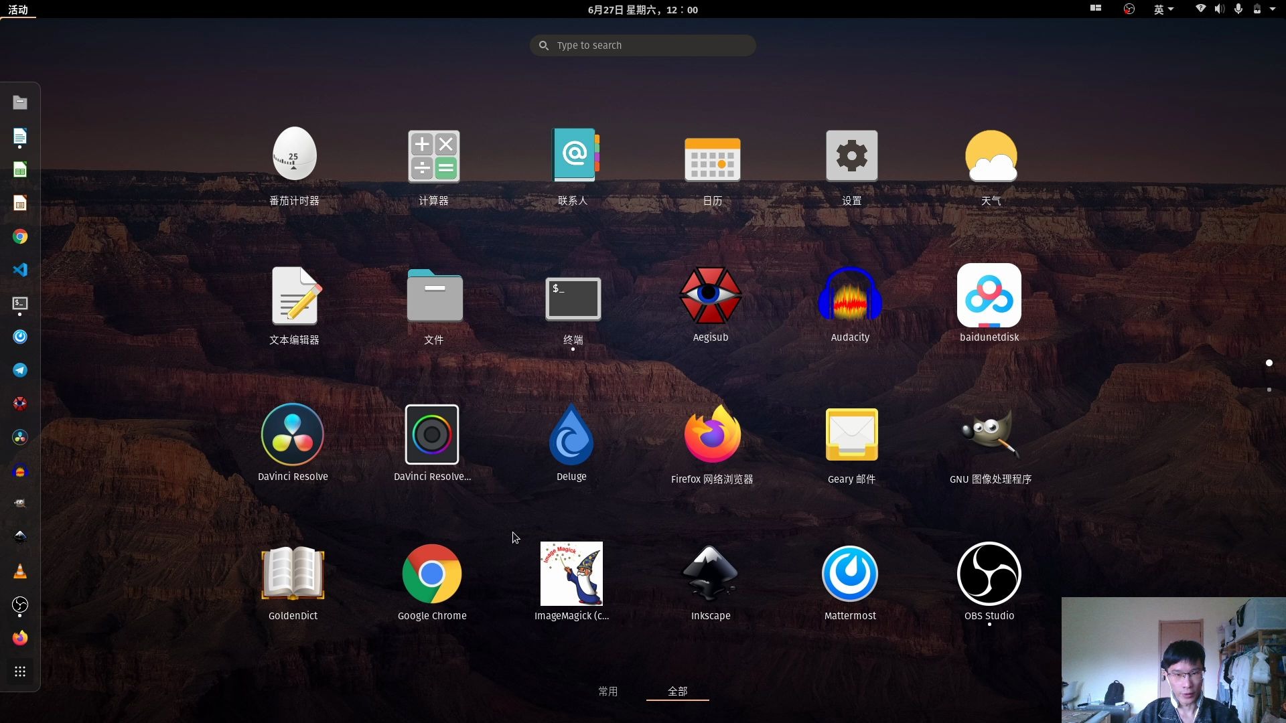The width and height of the screenshot is (1286, 723).
Task: Open 英 input method dropdown
Action: (x=1163, y=9)
